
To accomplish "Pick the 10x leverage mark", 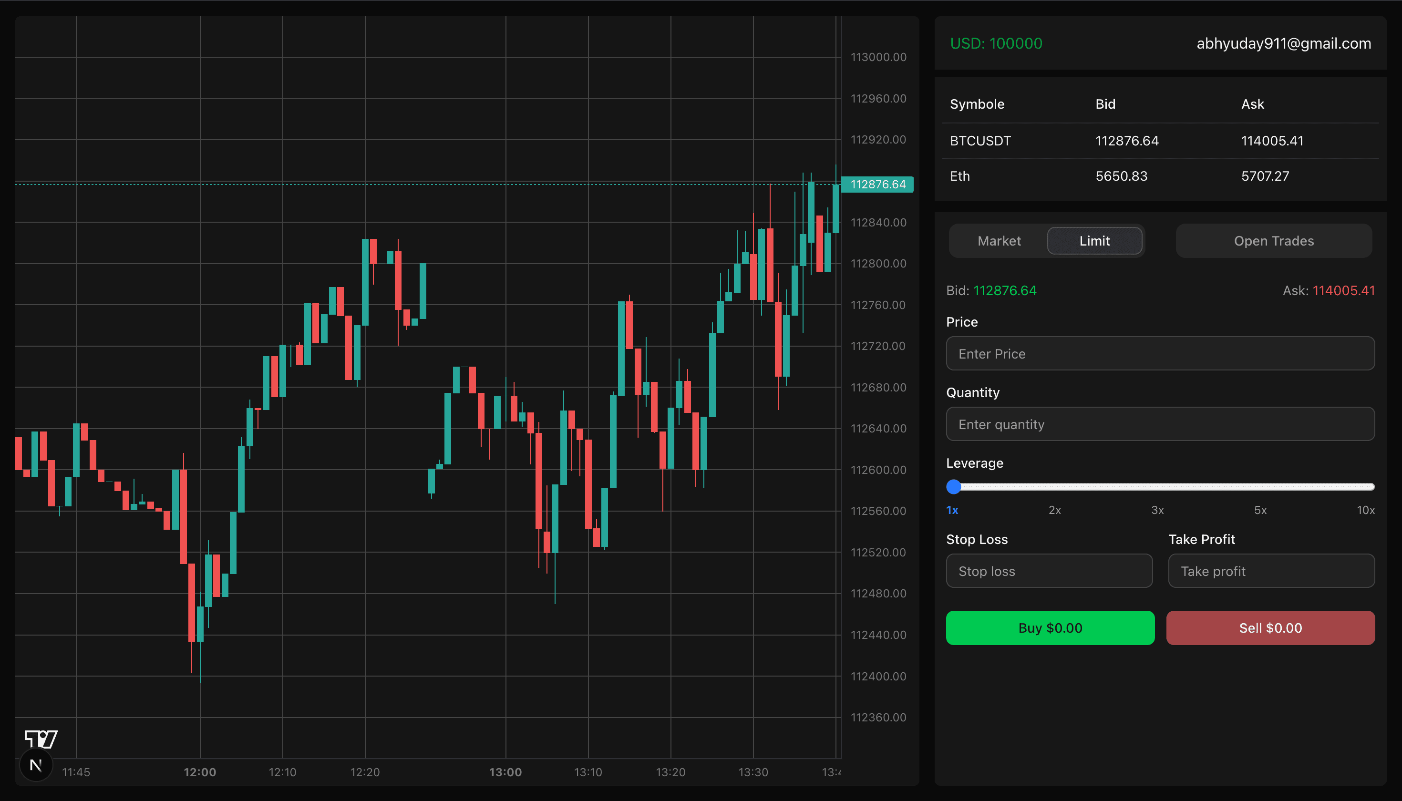I will point(1365,510).
